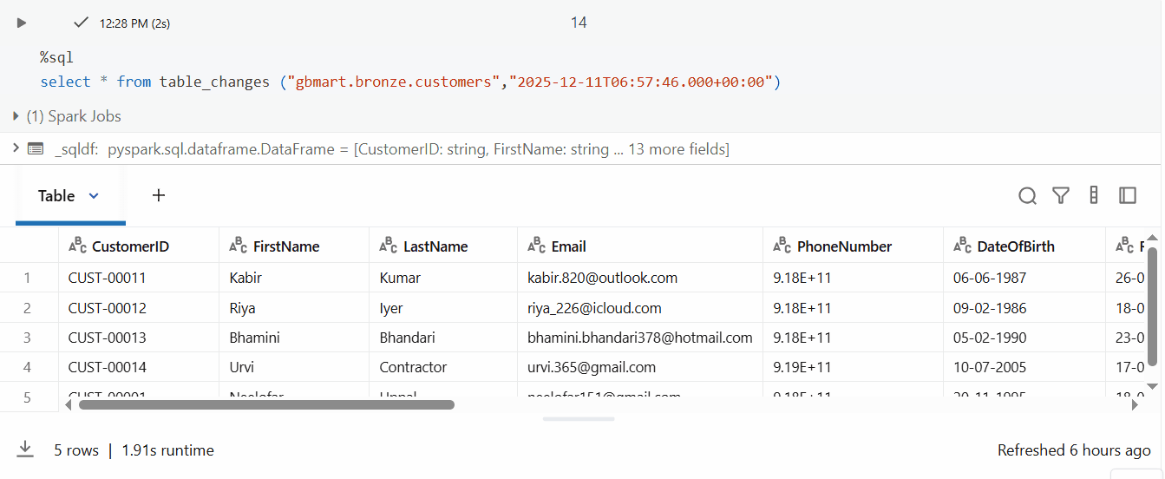Click the _sqldf dataframe table icon
Image resolution: width=1165 pixels, height=479 pixels.
coord(36,149)
